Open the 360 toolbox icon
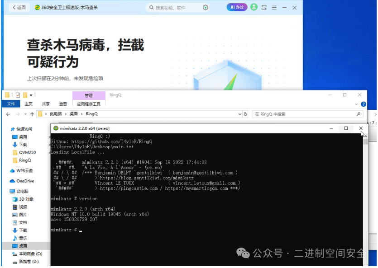Screen dimensions: 378x268 pyautogui.click(x=264, y=8)
